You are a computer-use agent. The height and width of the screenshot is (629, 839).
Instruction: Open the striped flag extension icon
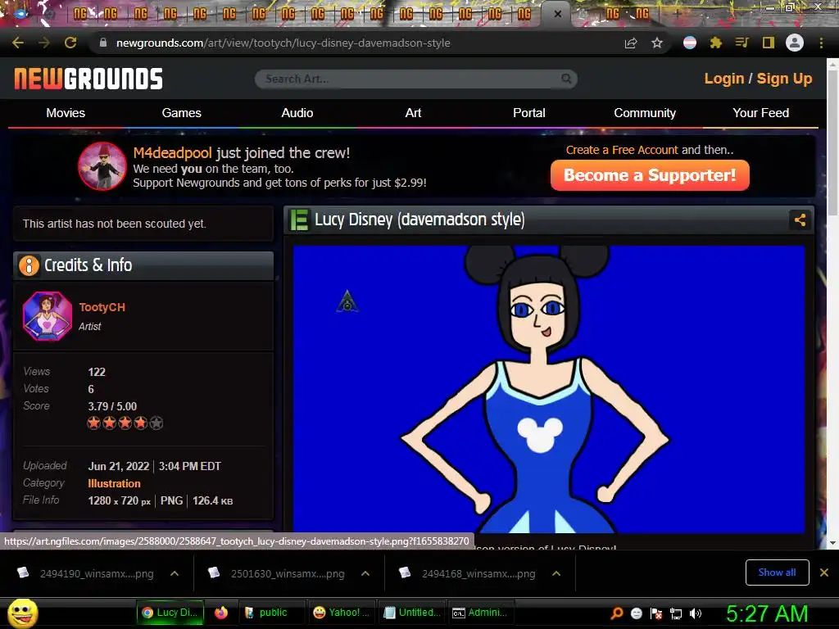coord(690,43)
